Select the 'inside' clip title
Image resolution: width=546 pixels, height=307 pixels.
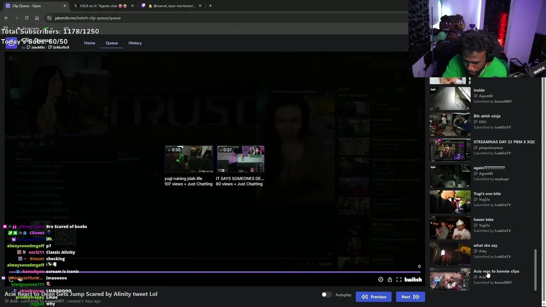(x=479, y=90)
